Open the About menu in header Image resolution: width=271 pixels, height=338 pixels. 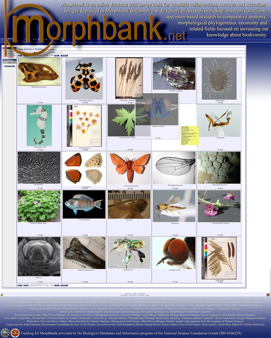tap(34, 39)
